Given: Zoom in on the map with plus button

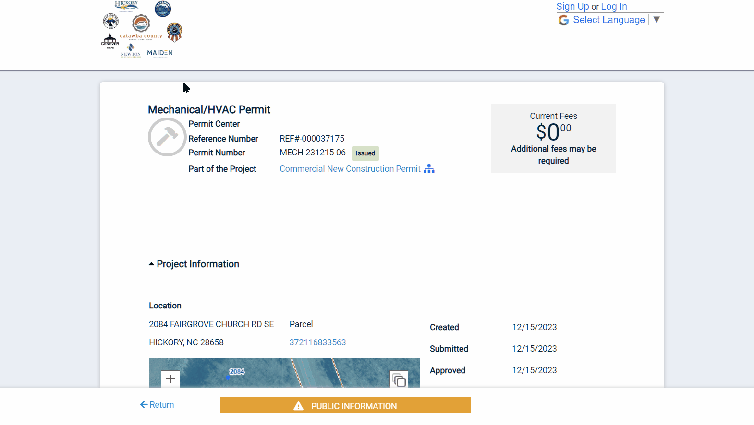Looking at the screenshot, I should (170, 379).
